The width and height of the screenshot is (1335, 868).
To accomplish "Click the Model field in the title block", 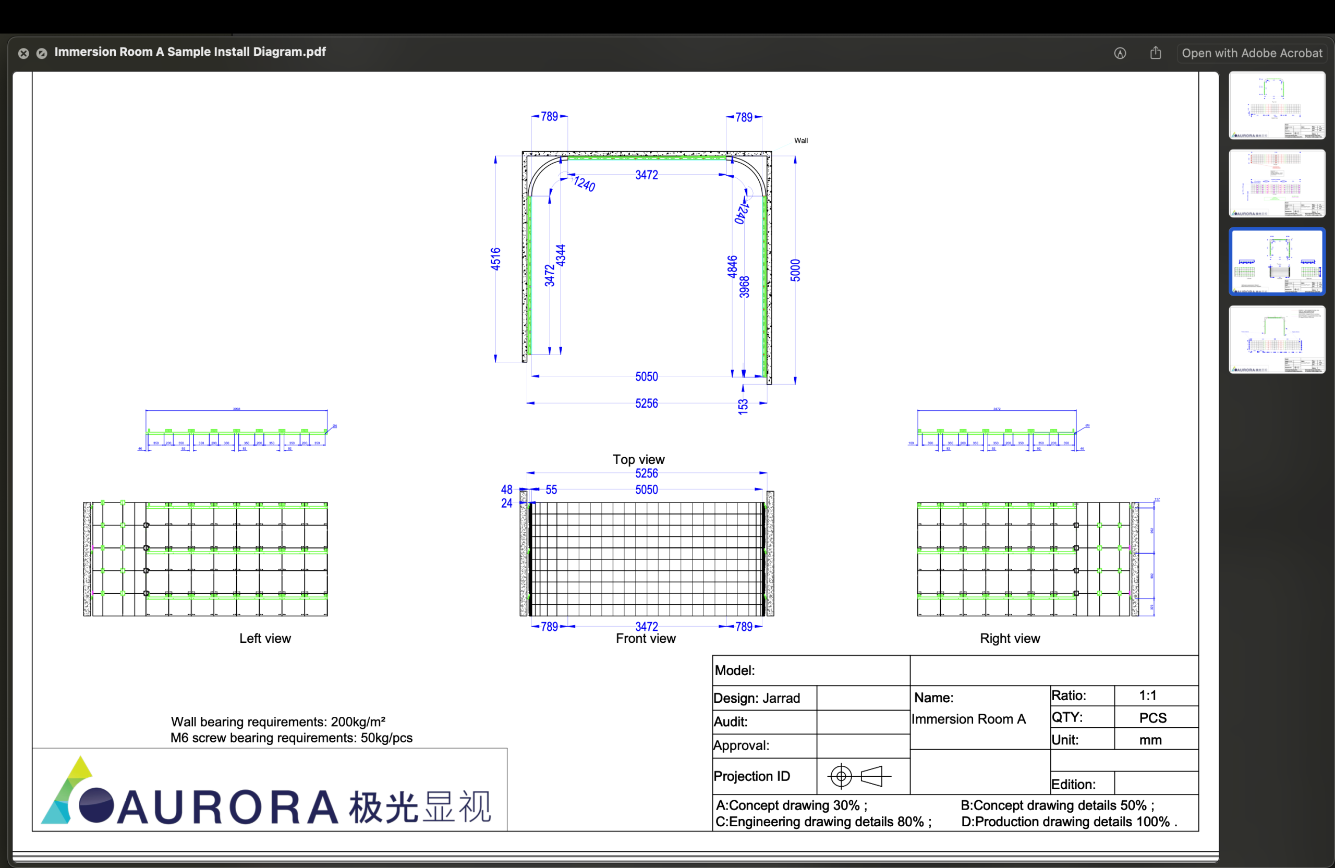I will tap(736, 669).
